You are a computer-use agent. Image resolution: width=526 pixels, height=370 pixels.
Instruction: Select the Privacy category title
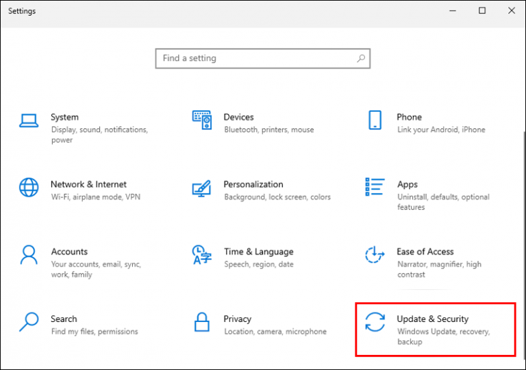(237, 319)
